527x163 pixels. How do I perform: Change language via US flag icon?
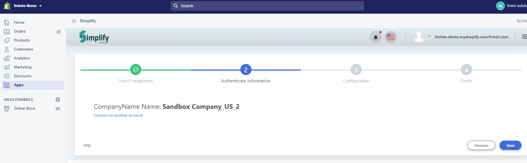[x=391, y=37]
